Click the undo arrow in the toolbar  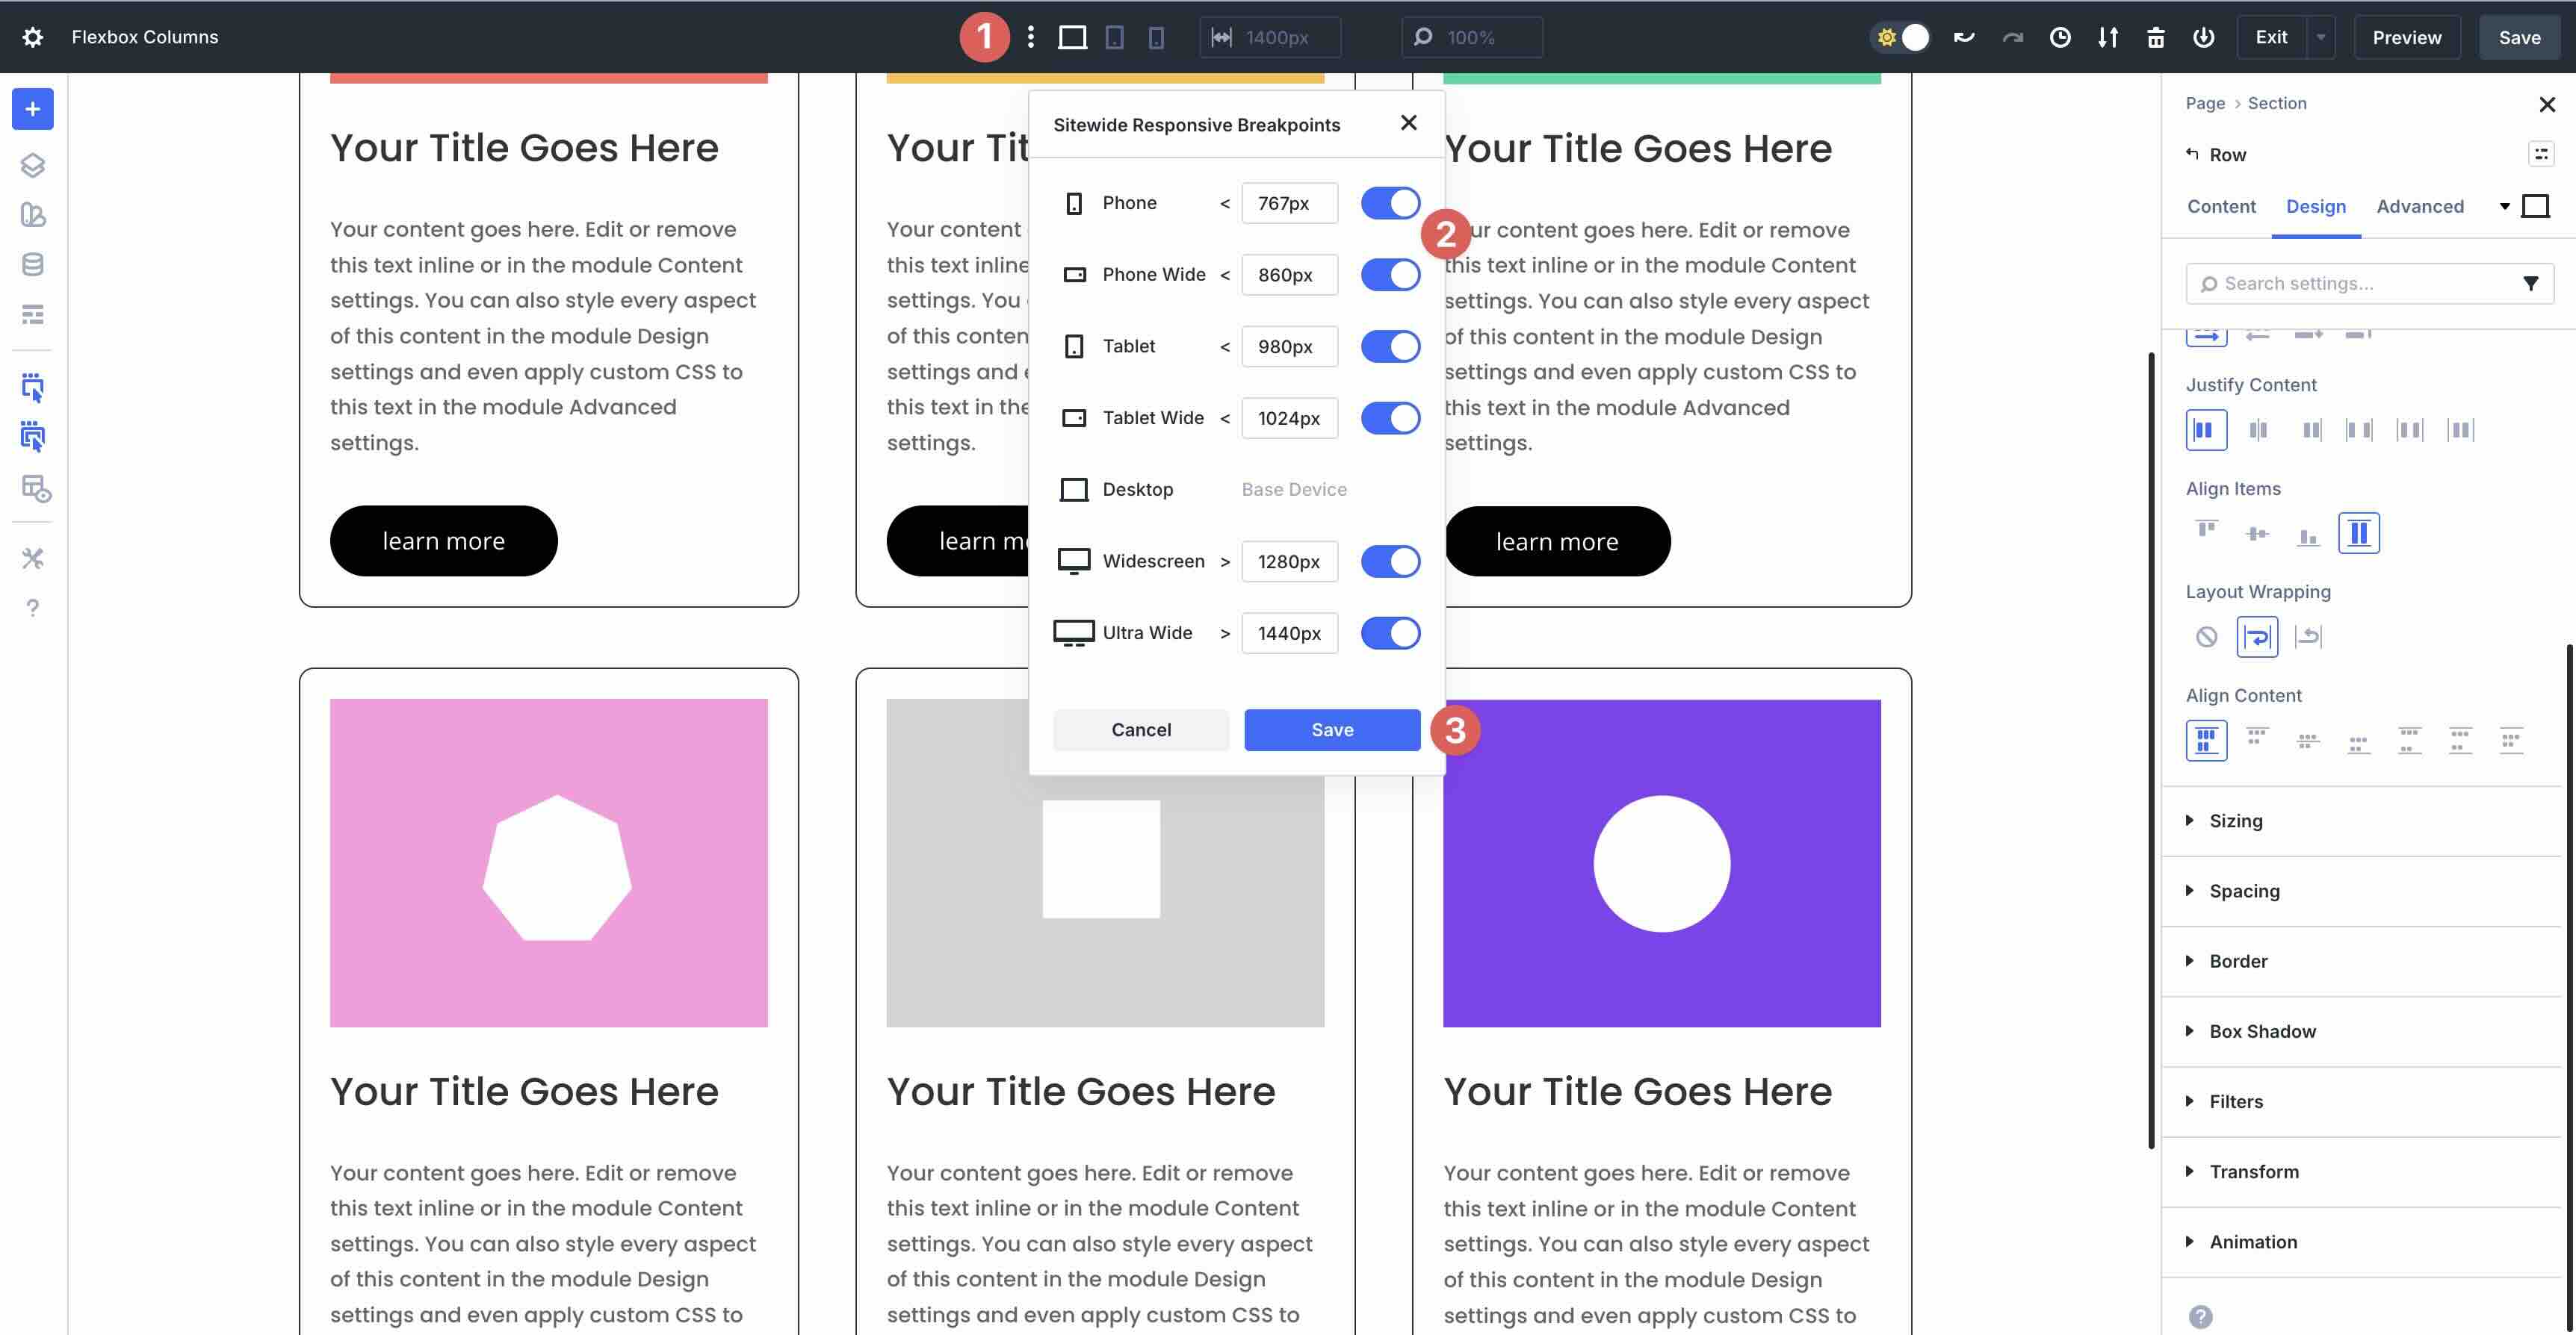click(1963, 37)
